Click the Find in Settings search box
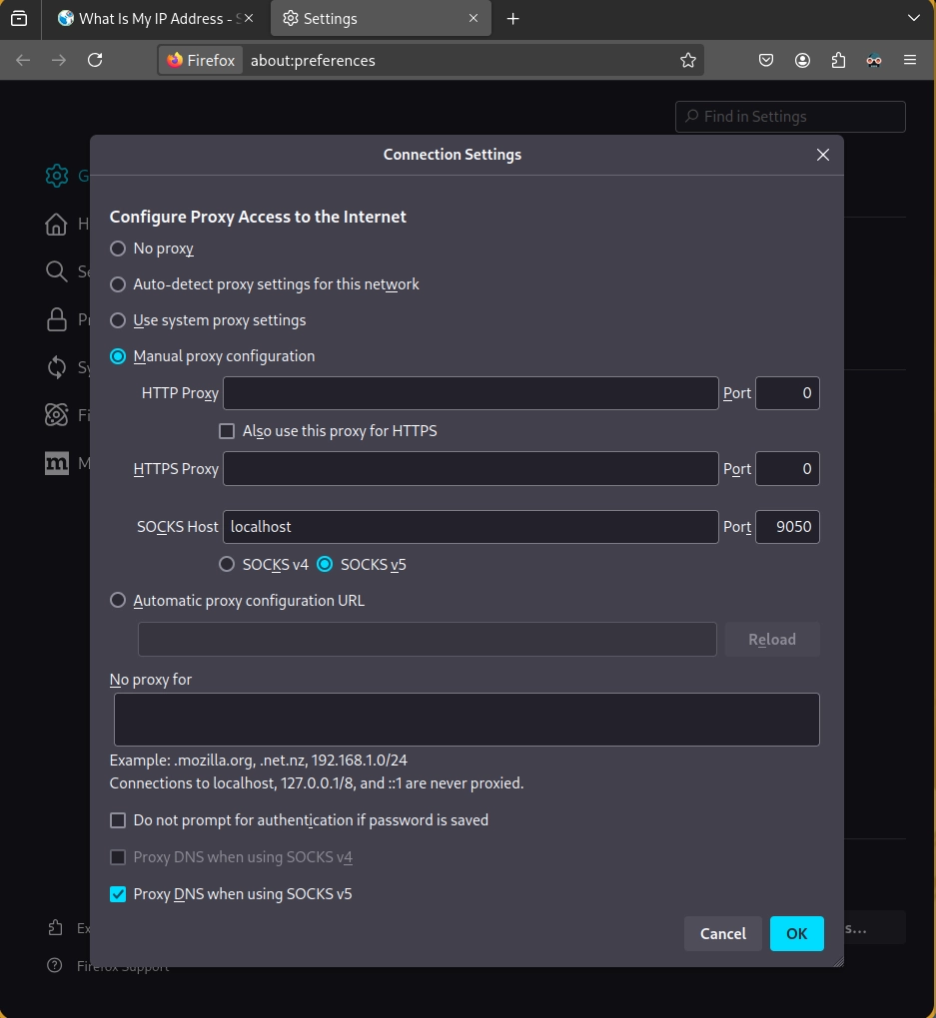Screen dimensions: 936x1018 [790, 117]
